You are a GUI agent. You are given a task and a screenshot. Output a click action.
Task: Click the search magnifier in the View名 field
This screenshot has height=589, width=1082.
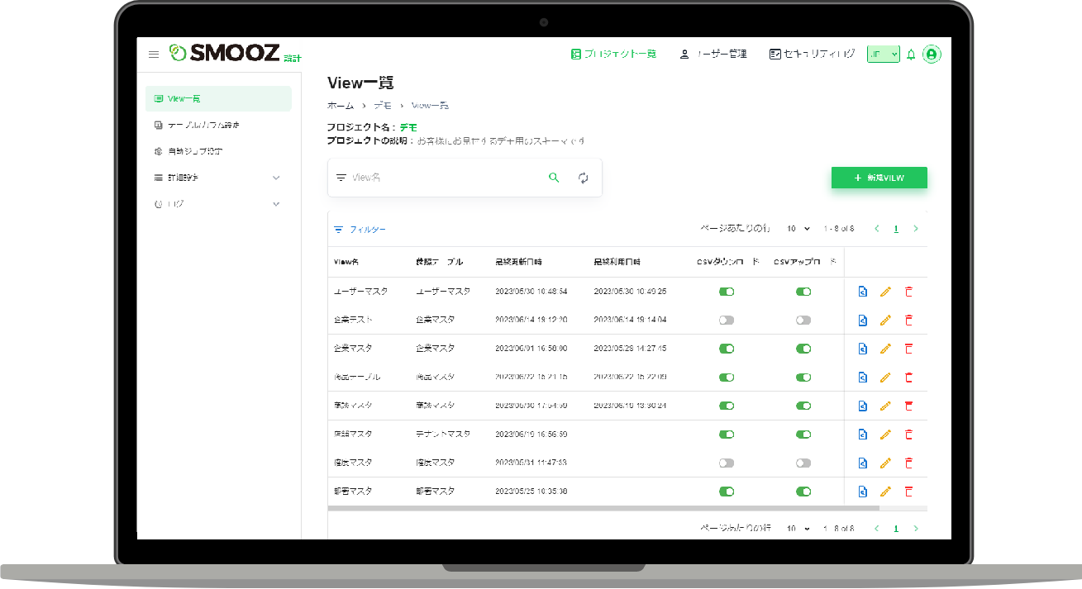pyautogui.click(x=554, y=177)
